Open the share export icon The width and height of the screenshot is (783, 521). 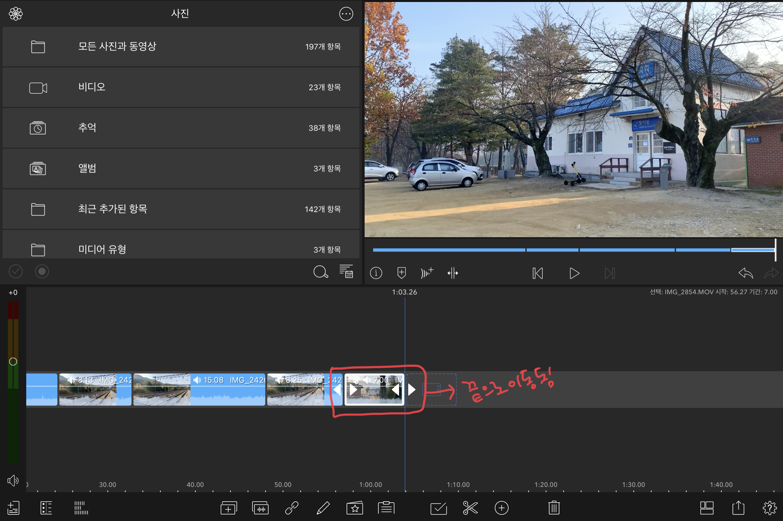coord(738,508)
